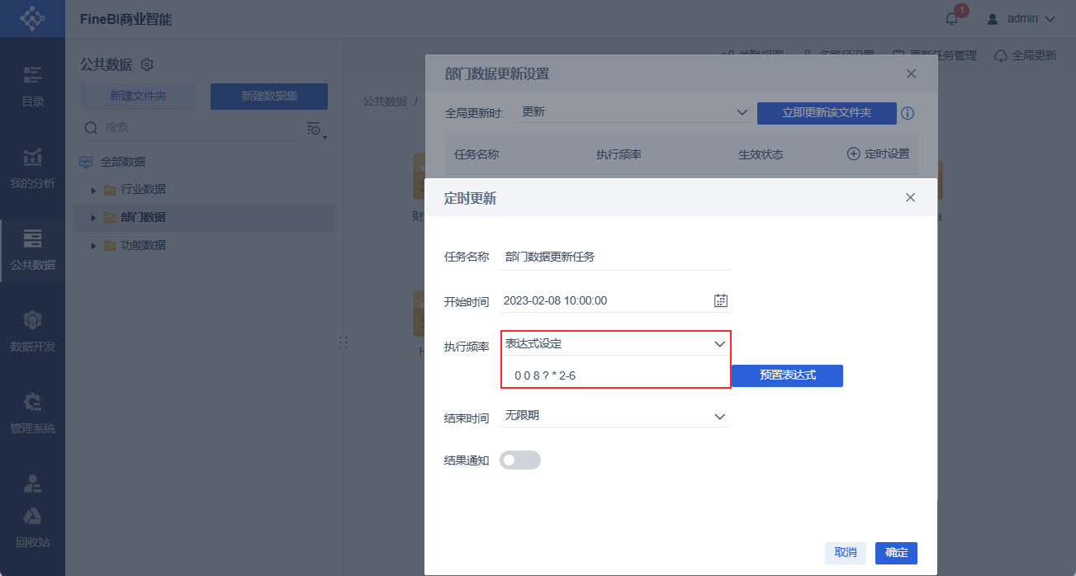Open the notification bell
This screenshot has width=1076, height=576.
[x=952, y=18]
